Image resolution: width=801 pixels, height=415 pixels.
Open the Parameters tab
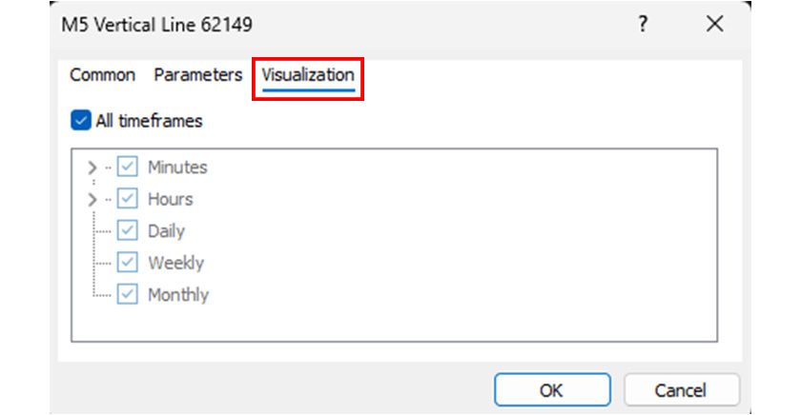click(x=198, y=74)
